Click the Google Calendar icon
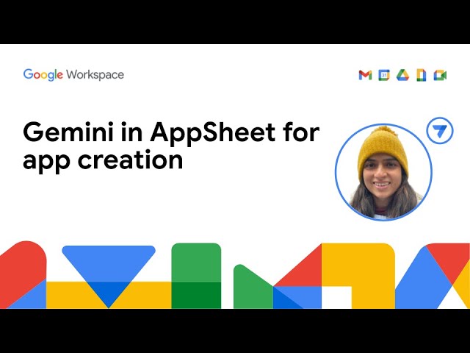Screen dimensions: 470x353 tap(384, 75)
